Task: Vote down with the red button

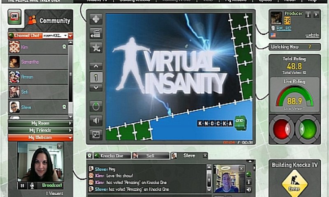Action: [282, 129]
